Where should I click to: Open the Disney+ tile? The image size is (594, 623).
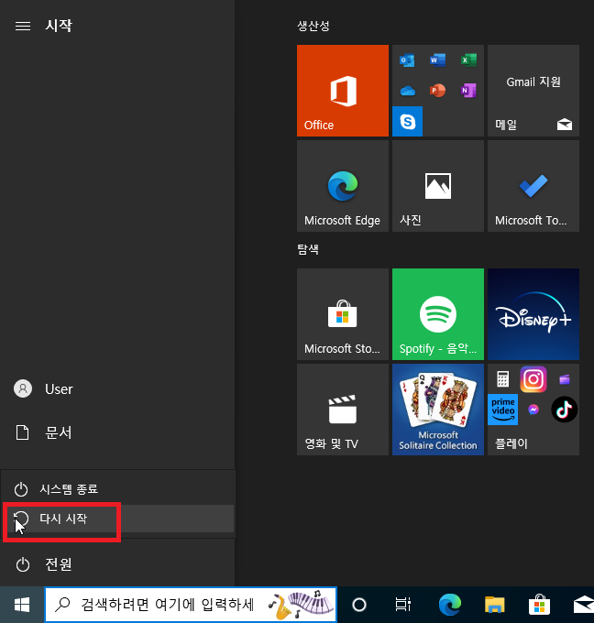pyautogui.click(x=533, y=314)
